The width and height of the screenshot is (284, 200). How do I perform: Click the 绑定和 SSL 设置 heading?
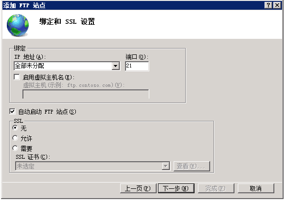67,21
